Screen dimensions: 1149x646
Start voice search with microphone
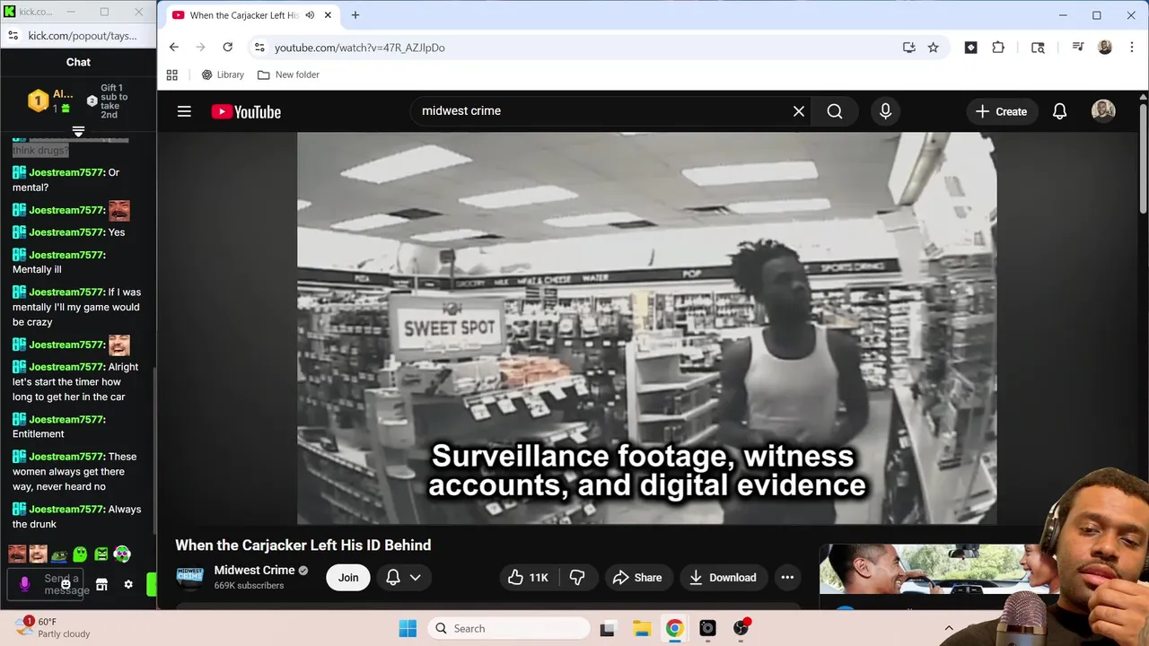885,111
